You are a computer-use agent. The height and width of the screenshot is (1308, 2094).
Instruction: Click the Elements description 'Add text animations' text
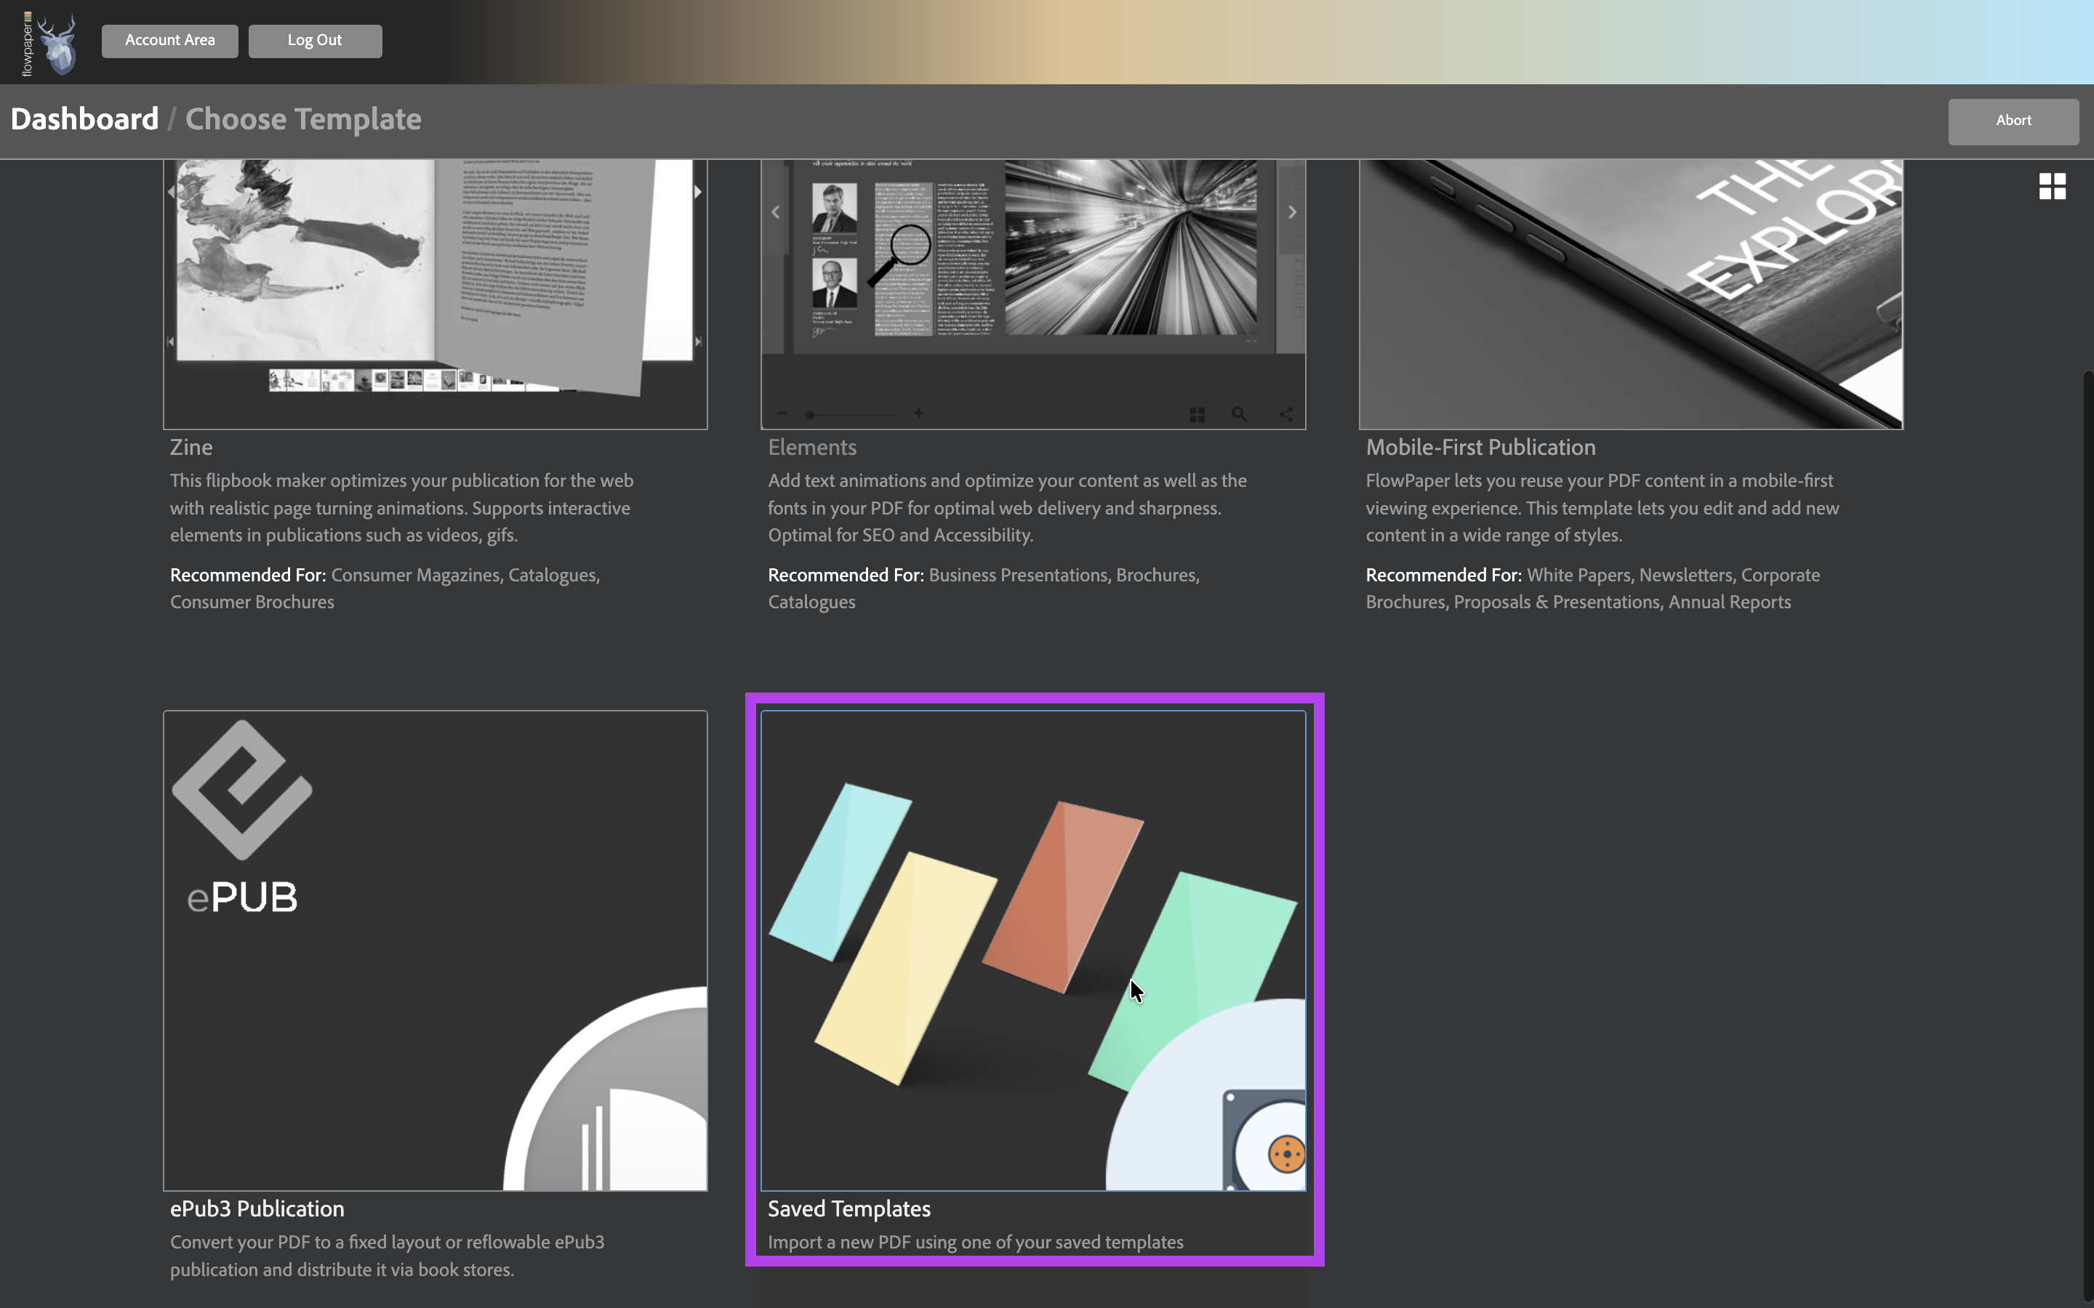pos(1007,508)
